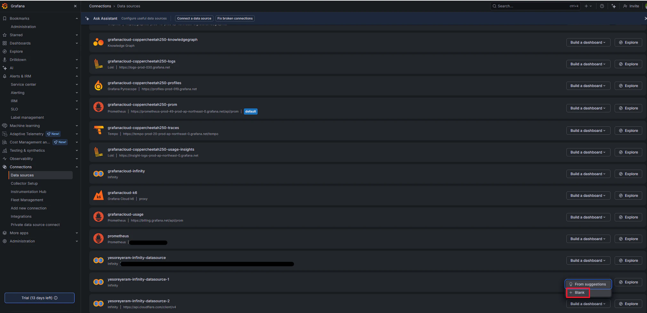This screenshot has width=647, height=313.
Task: Open the Administration bookmark under Bookmarks
Action: pyautogui.click(x=23, y=27)
